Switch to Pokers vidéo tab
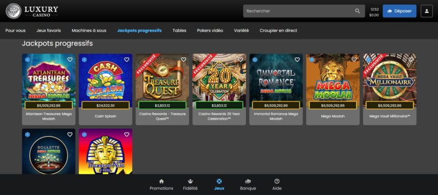Image resolution: width=438 pixels, height=195 pixels. [x=210, y=30]
